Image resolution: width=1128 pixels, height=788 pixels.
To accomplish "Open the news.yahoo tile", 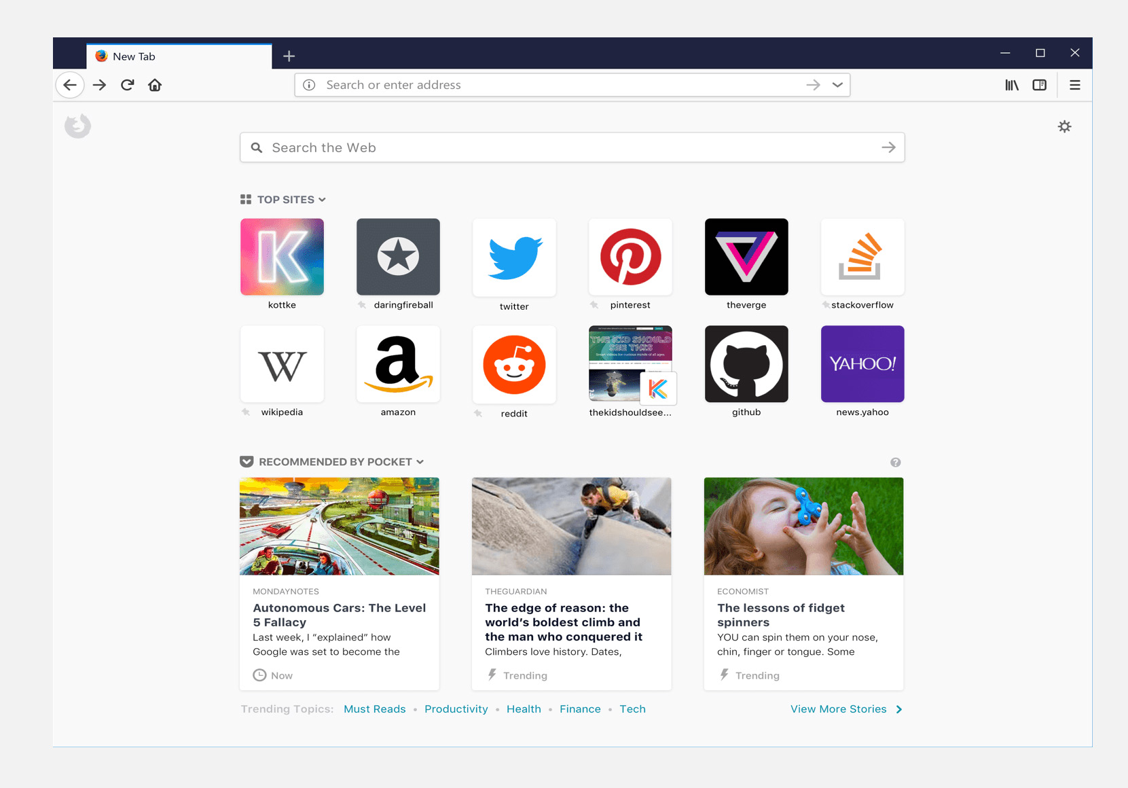I will coord(862,364).
